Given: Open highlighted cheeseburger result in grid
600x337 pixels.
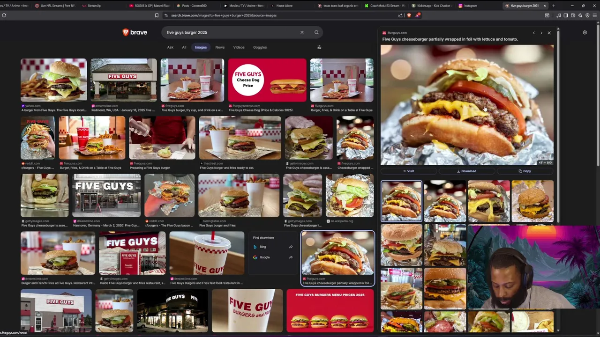Looking at the screenshot, I should tap(338, 253).
